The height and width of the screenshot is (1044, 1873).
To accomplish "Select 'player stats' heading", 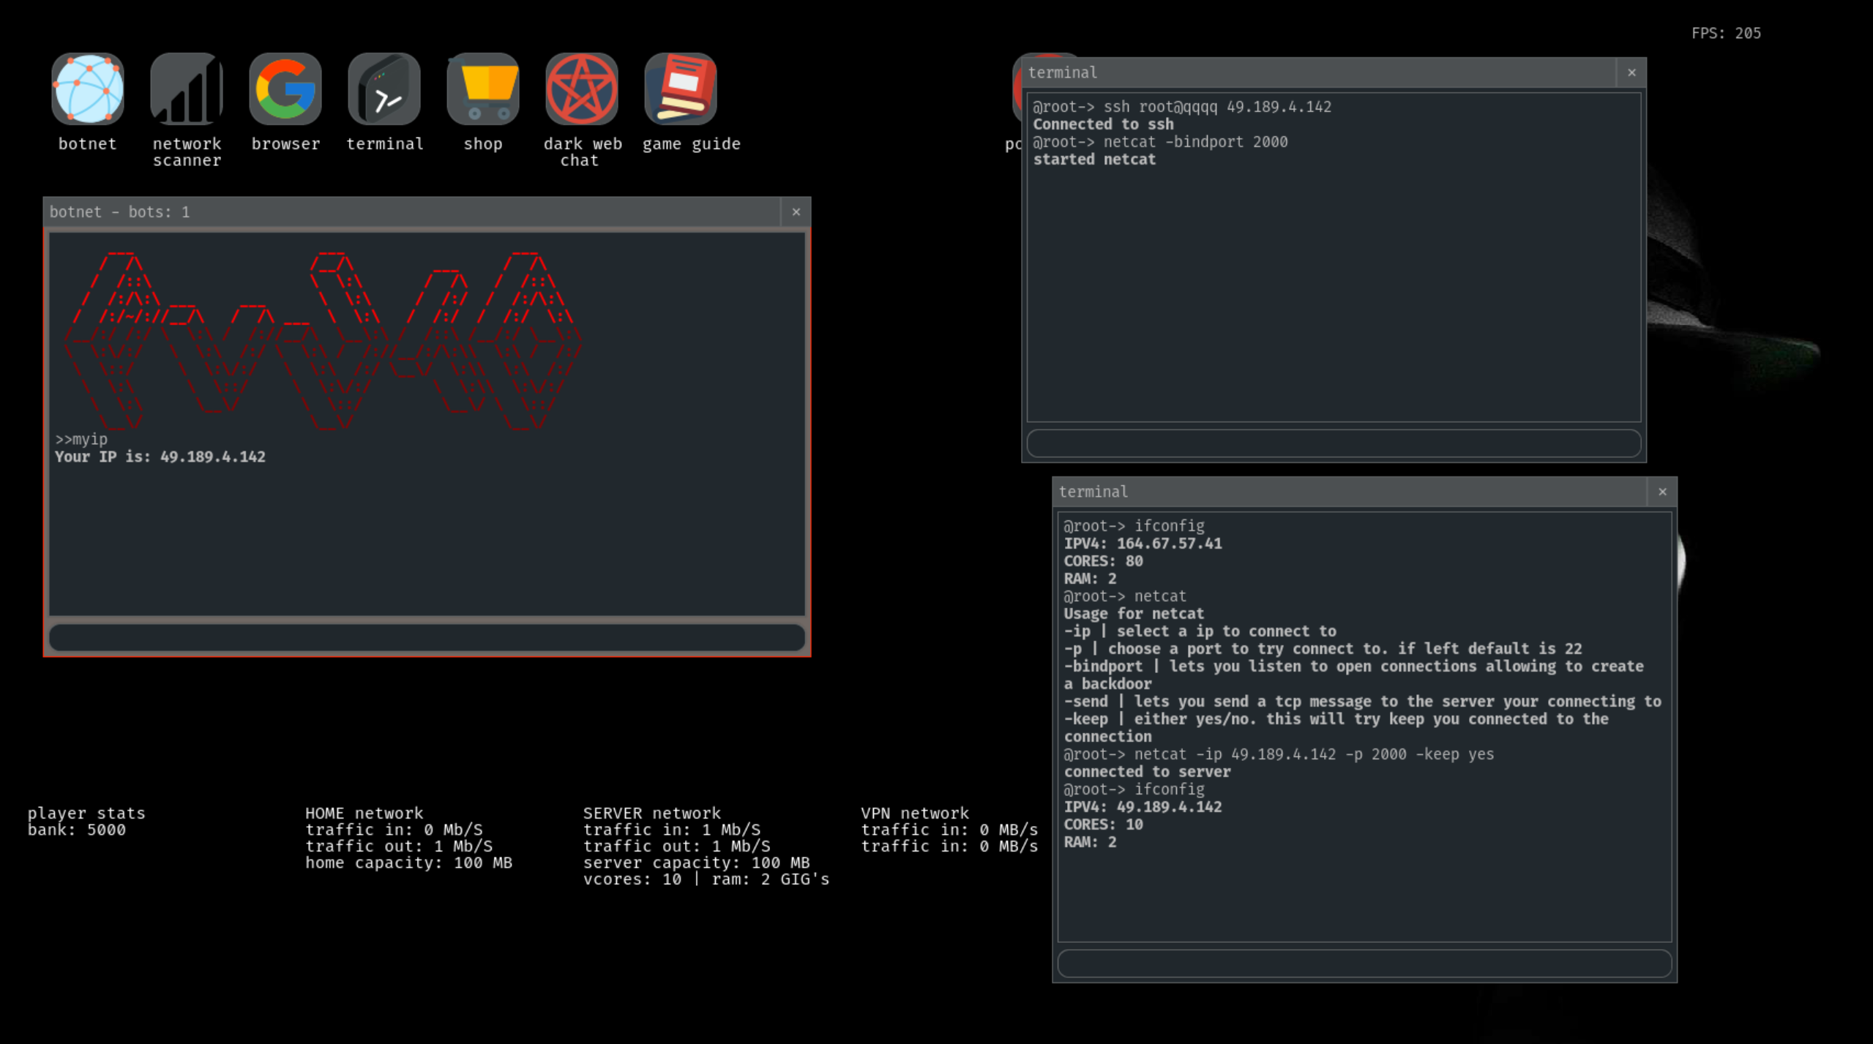I will point(86,814).
